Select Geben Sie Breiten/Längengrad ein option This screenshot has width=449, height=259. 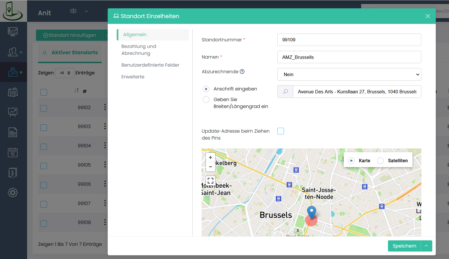point(206,99)
